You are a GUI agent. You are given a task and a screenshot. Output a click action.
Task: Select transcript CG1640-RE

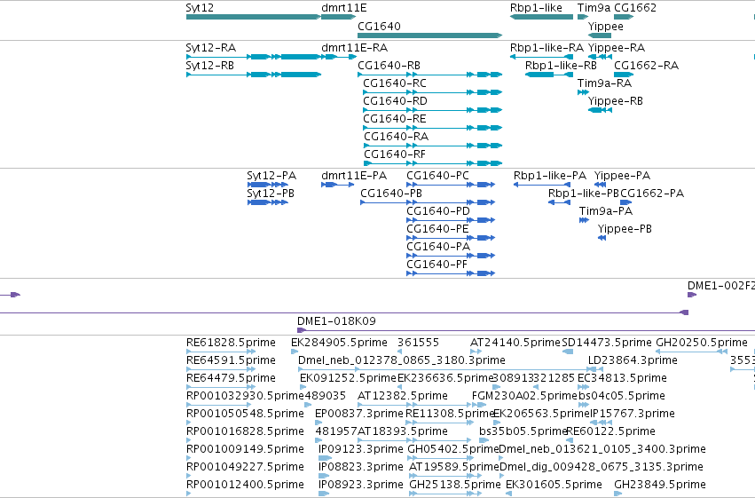point(433,128)
